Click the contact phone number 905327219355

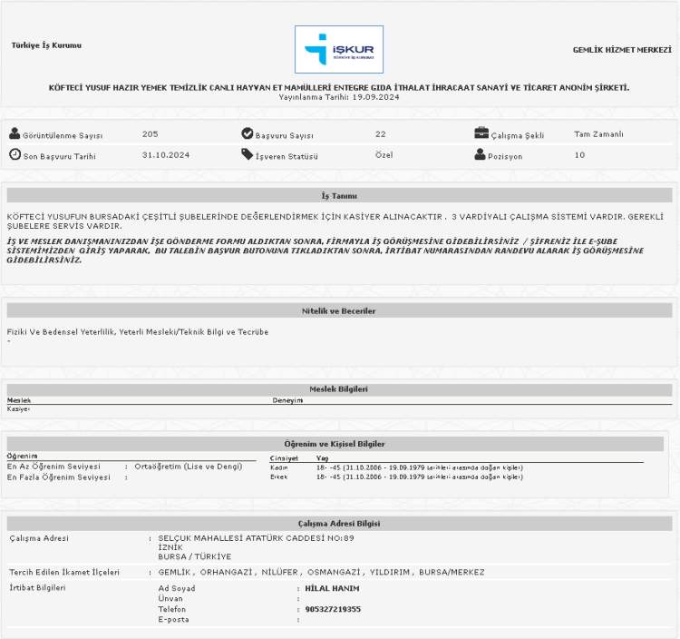pyautogui.click(x=333, y=609)
